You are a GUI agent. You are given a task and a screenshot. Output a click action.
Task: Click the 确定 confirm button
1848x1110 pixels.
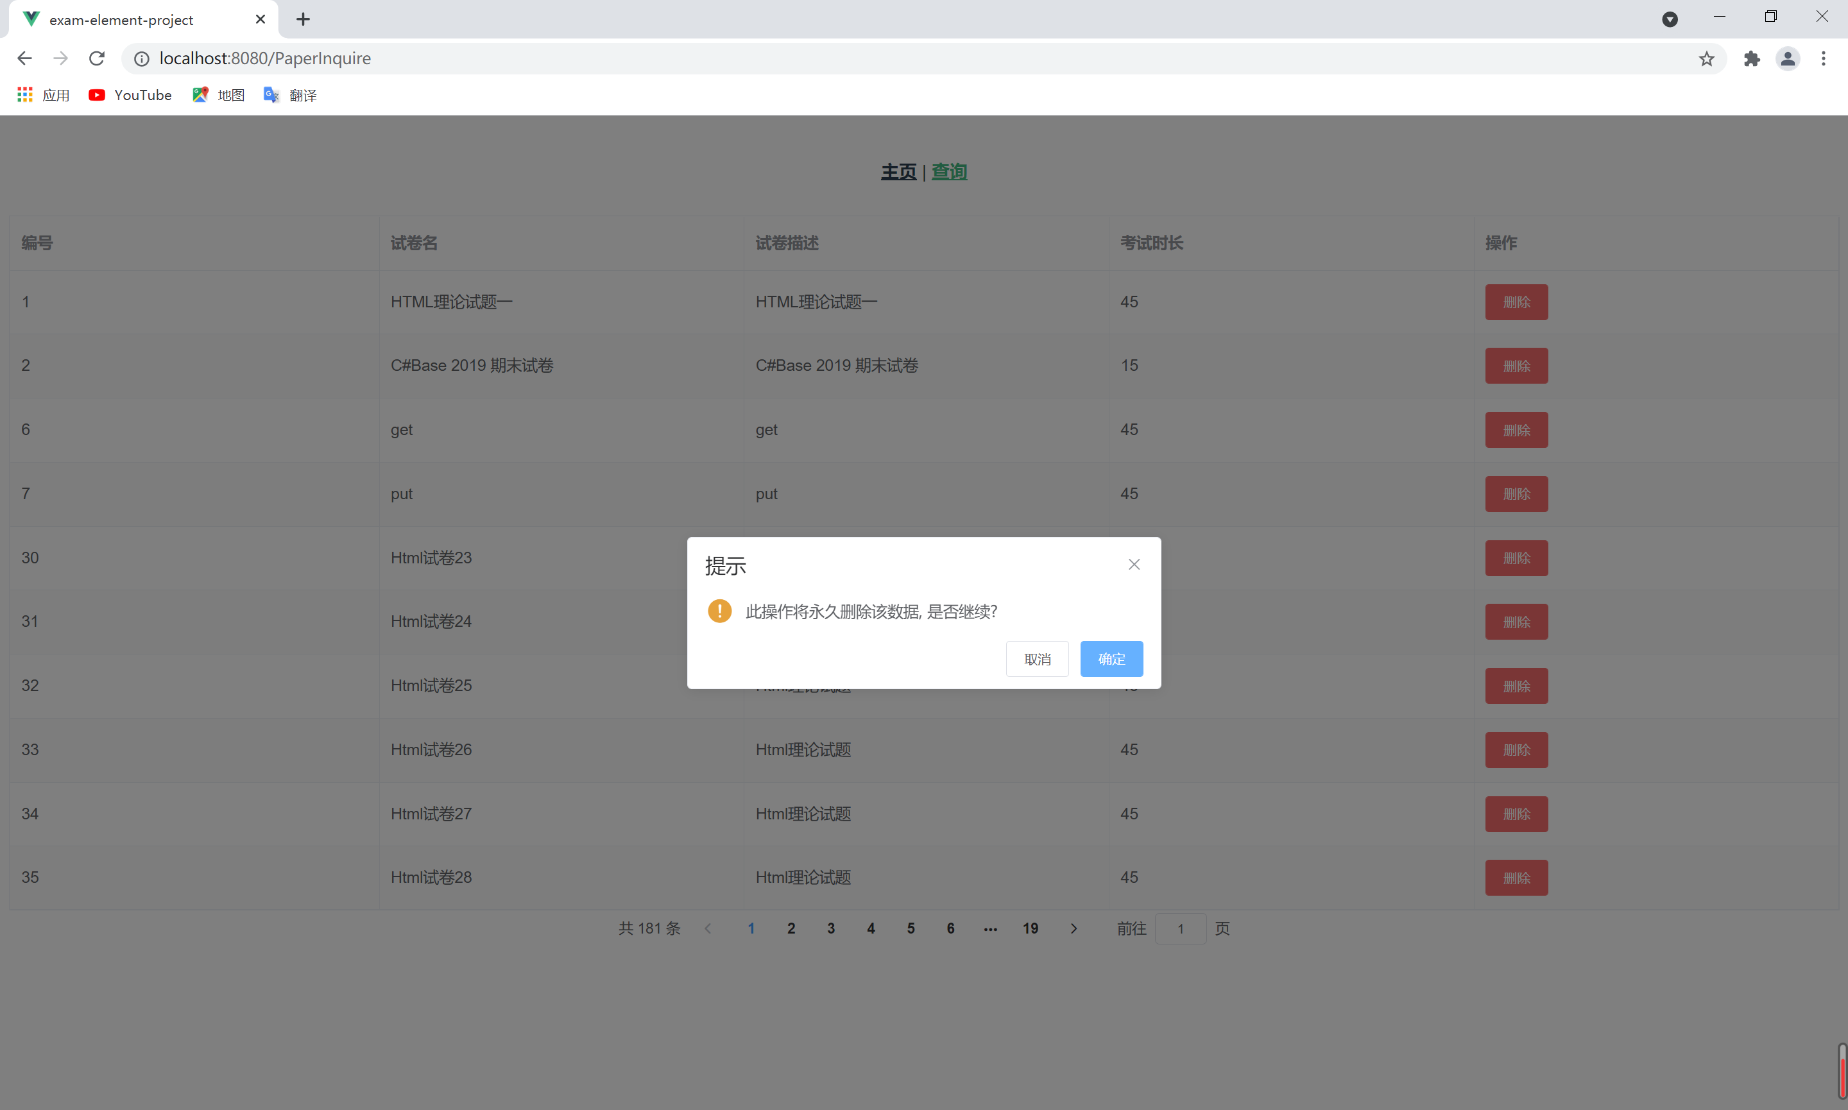(x=1111, y=659)
